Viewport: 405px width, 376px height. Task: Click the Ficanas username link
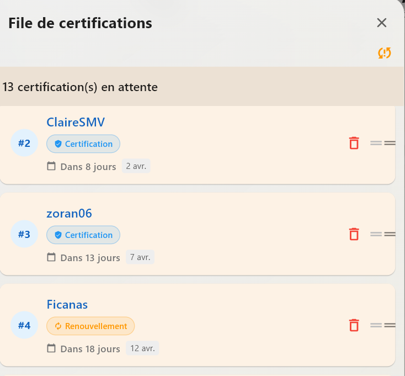click(x=67, y=304)
